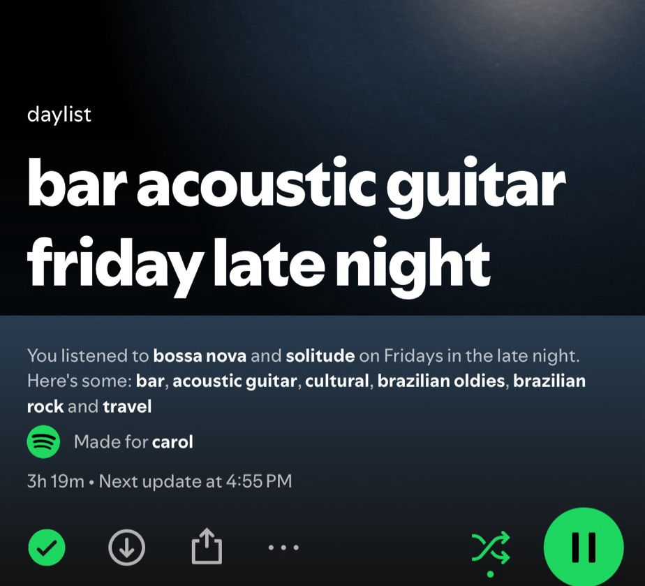Screen dimensions: 645x586
Task: Open the 'solitude' mood link
Action: (x=320, y=356)
